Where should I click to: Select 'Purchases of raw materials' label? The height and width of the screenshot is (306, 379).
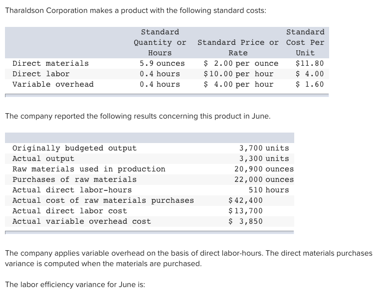74,179
